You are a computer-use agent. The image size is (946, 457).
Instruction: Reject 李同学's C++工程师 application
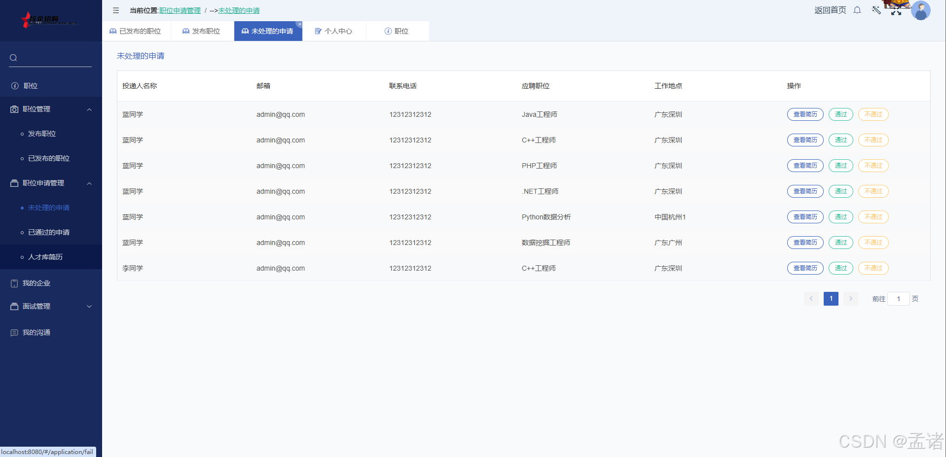pyautogui.click(x=873, y=268)
